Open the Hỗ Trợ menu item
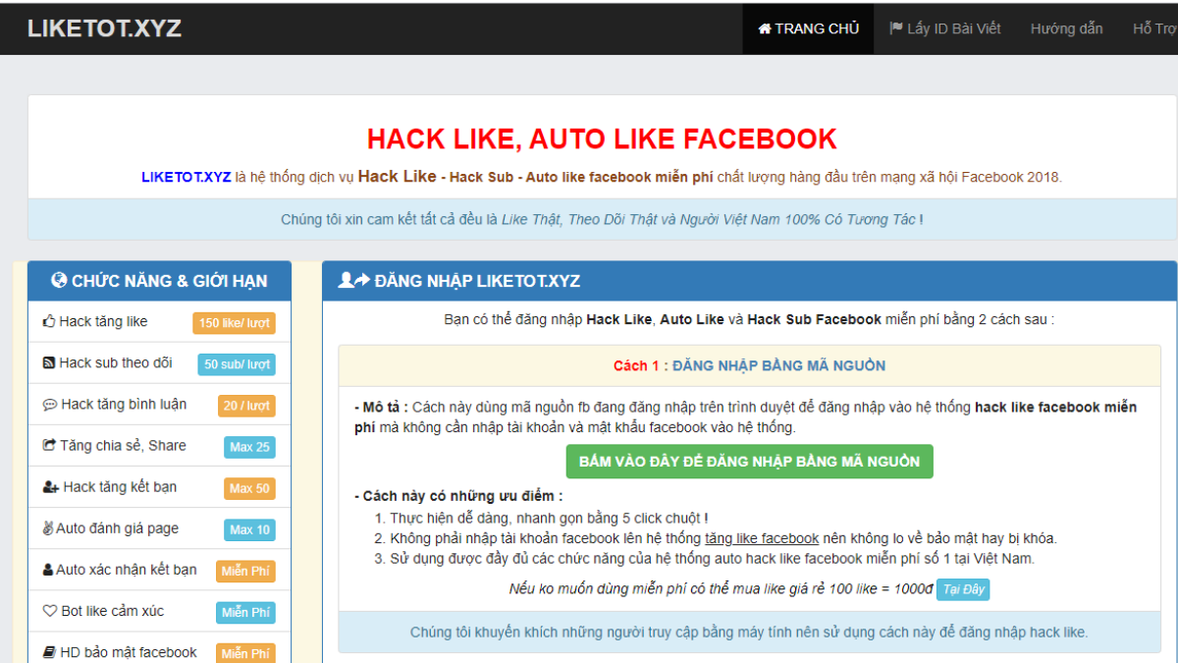The height and width of the screenshot is (663, 1178). click(x=1154, y=28)
